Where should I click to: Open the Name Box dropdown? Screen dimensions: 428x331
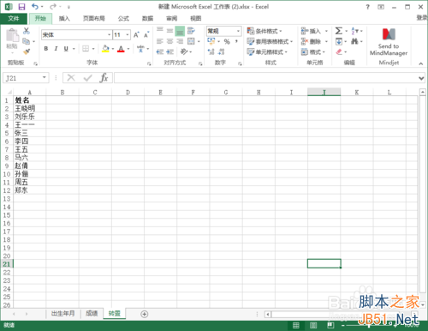45,77
